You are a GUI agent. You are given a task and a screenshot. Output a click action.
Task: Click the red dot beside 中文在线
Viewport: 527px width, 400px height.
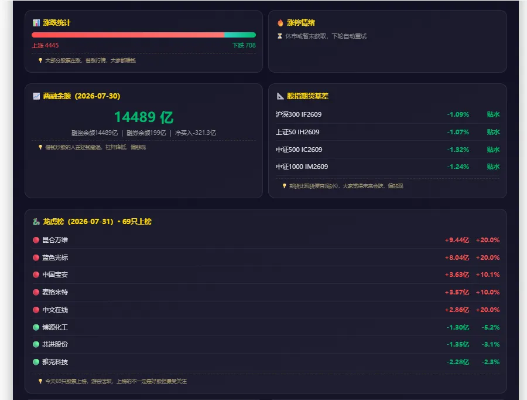36,310
